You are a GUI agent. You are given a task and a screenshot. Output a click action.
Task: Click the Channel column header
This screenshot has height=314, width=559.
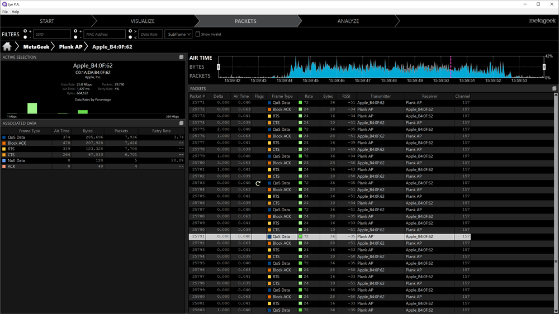(x=462, y=96)
